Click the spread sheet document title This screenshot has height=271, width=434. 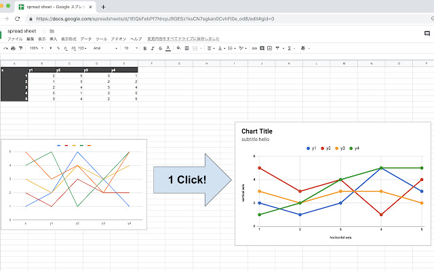(22, 31)
